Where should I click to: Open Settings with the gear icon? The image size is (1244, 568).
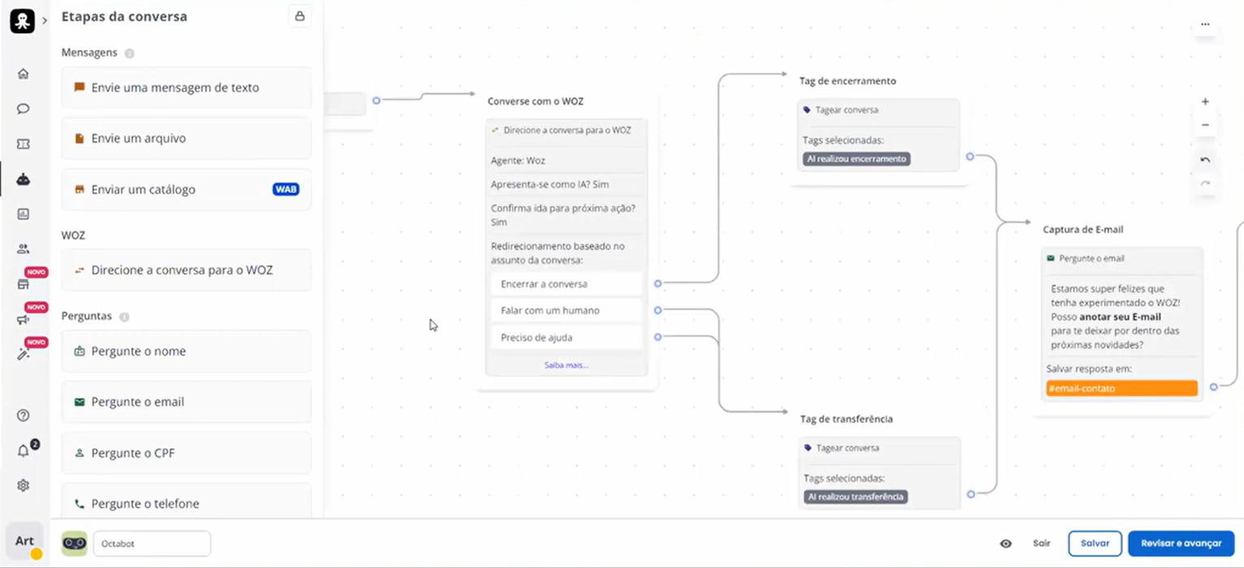click(x=24, y=485)
